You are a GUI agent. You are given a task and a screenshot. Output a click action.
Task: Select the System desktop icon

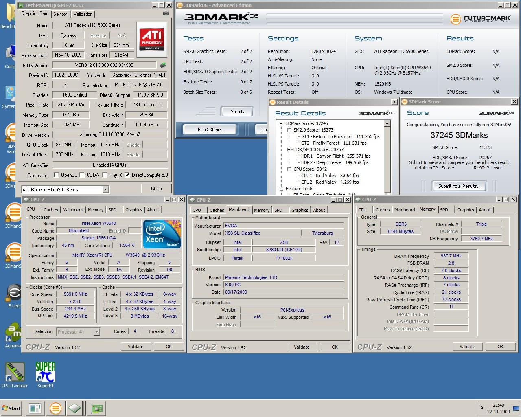(x=9, y=97)
